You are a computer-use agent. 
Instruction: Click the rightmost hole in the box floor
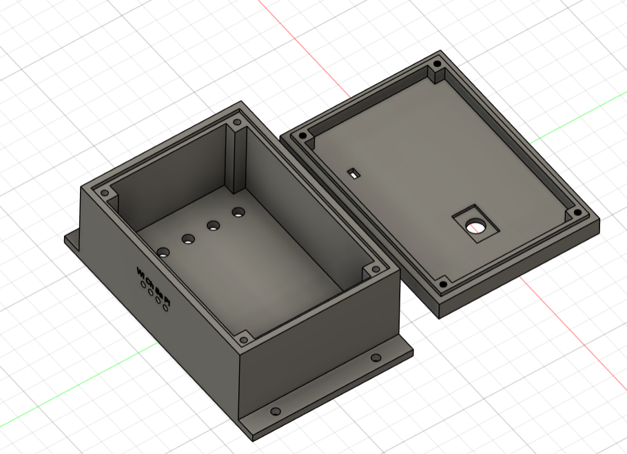coord(238,212)
